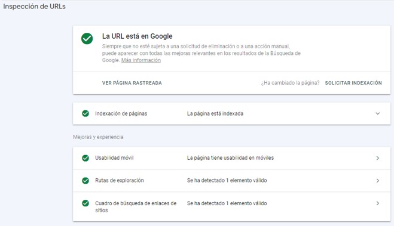Click the 'Rutas de exploración' label
This screenshot has height=226, width=394.
(x=120, y=181)
